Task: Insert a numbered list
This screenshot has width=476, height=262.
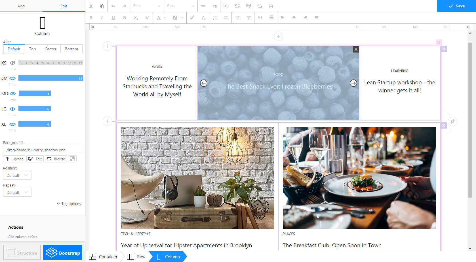Action: click(215, 18)
